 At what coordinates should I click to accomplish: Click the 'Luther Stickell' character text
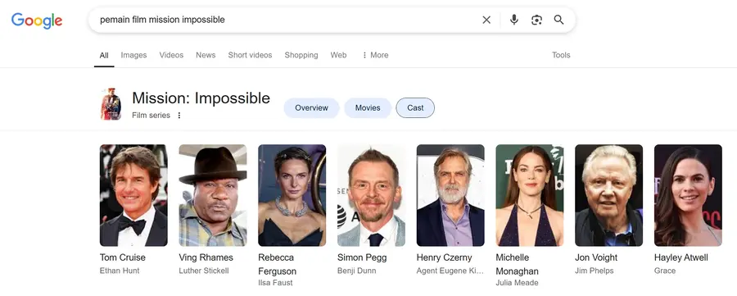click(x=204, y=271)
